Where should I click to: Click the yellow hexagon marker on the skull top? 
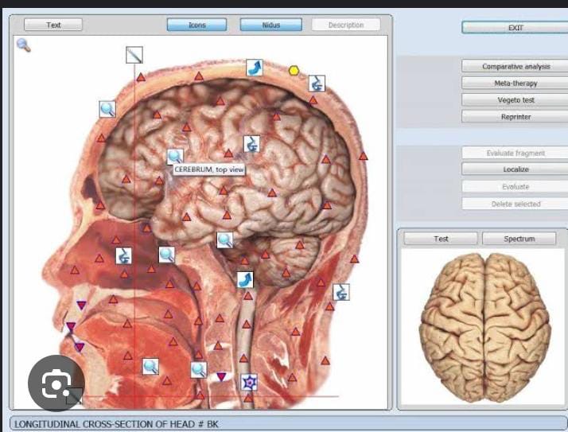coord(294,70)
